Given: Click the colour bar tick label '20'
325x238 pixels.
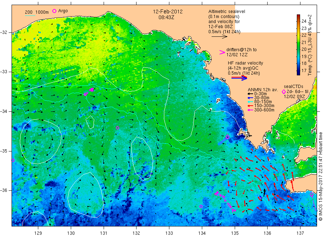Looking at the screenshot, I should [x=304, y=49].
